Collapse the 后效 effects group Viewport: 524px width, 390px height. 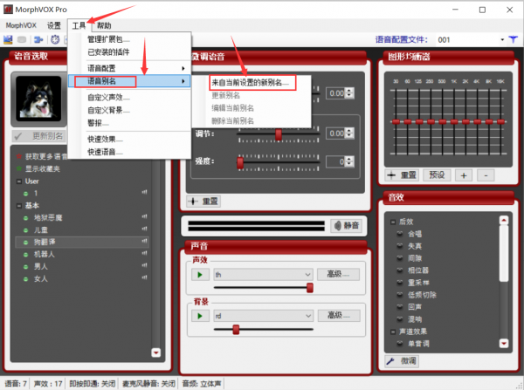[x=393, y=222]
